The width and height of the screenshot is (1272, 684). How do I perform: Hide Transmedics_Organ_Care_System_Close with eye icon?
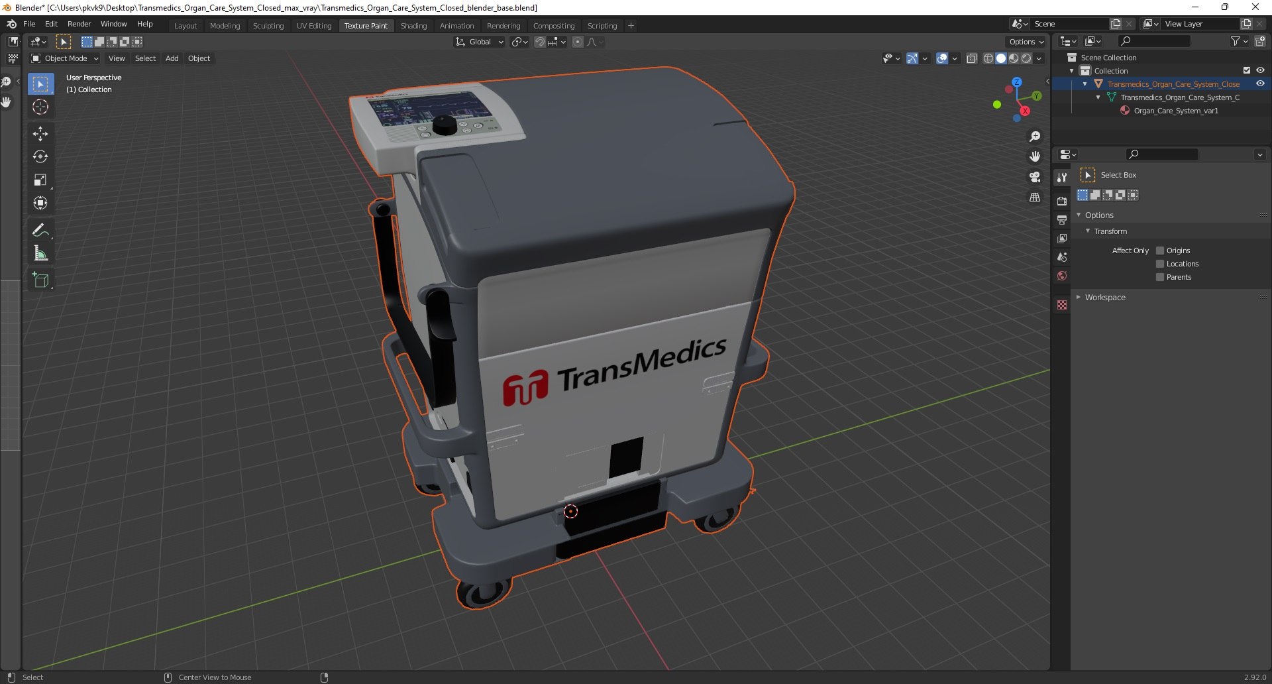[x=1260, y=84]
